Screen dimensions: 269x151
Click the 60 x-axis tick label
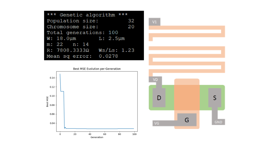pos(105,134)
